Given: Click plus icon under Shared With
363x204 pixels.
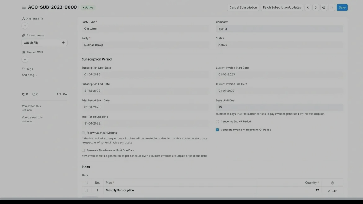Looking at the screenshot, I should click(x=25, y=59).
